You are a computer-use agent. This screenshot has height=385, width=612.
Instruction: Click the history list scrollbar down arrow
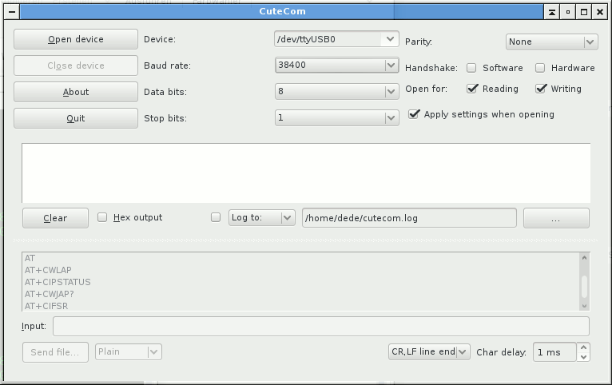[584, 306]
